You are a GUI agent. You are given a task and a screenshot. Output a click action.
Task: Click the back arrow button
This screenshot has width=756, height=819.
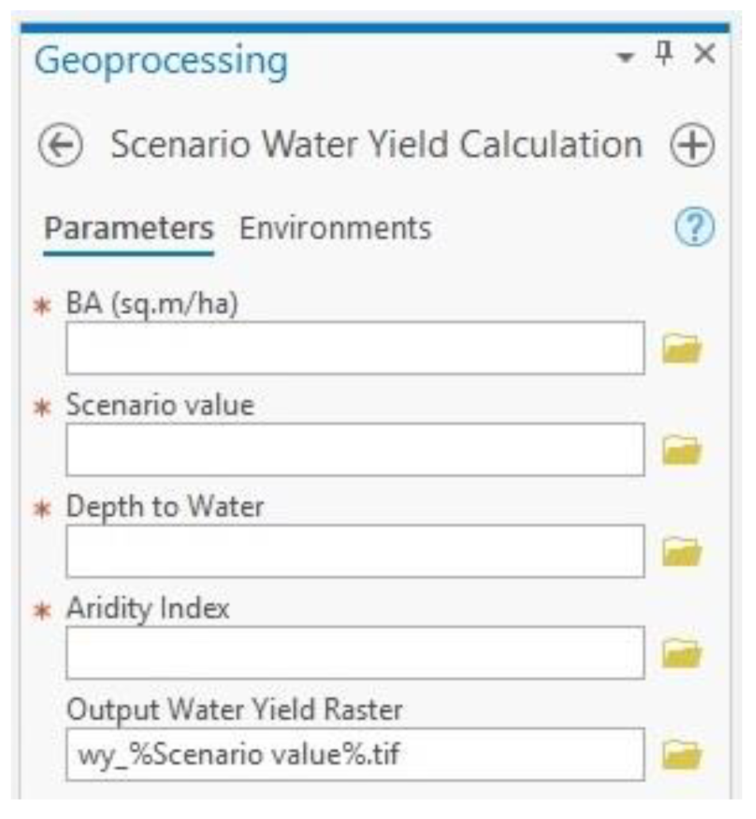60,144
